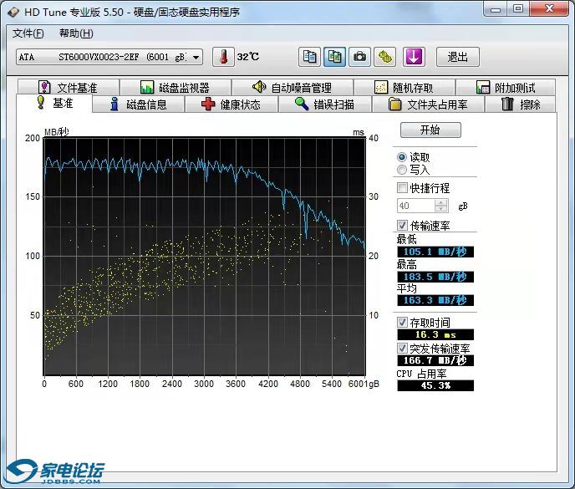The width and height of the screenshot is (575, 489).
Task: Click the access time value 16.3 ms
Action: pos(435,334)
